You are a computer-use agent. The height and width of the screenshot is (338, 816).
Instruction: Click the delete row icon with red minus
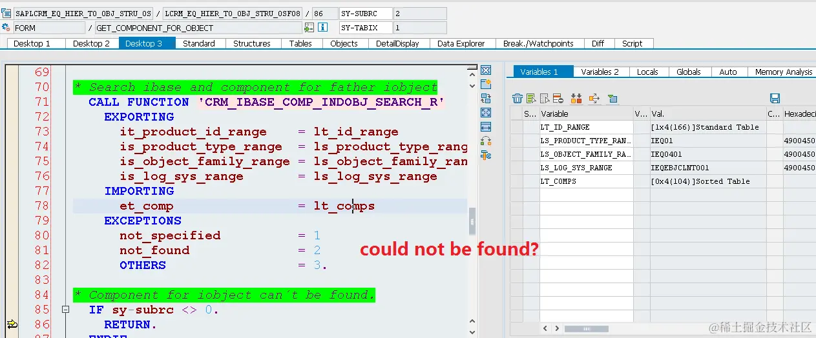click(x=558, y=98)
